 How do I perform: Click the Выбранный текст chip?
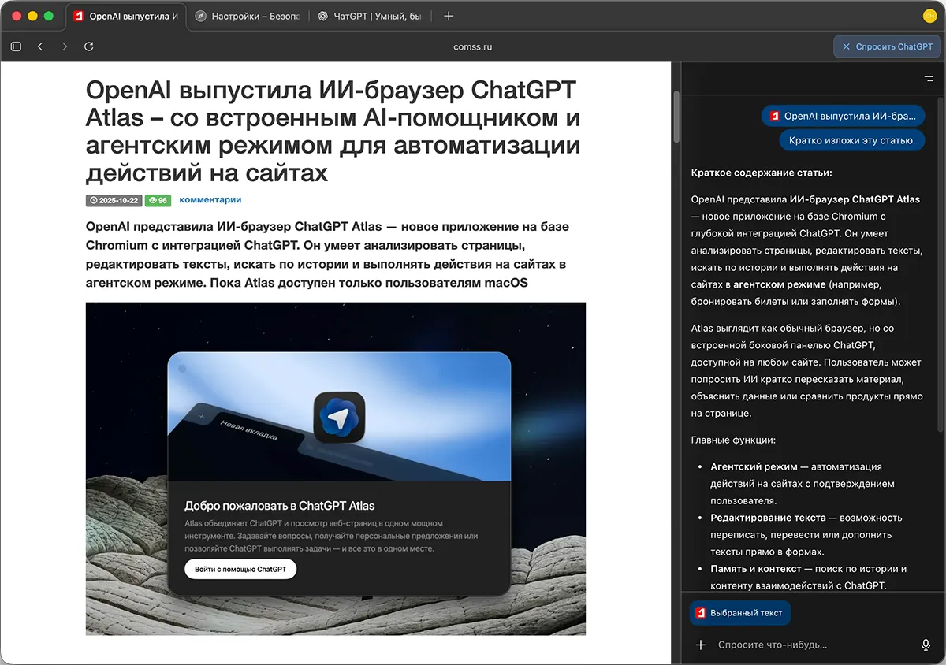(x=739, y=612)
